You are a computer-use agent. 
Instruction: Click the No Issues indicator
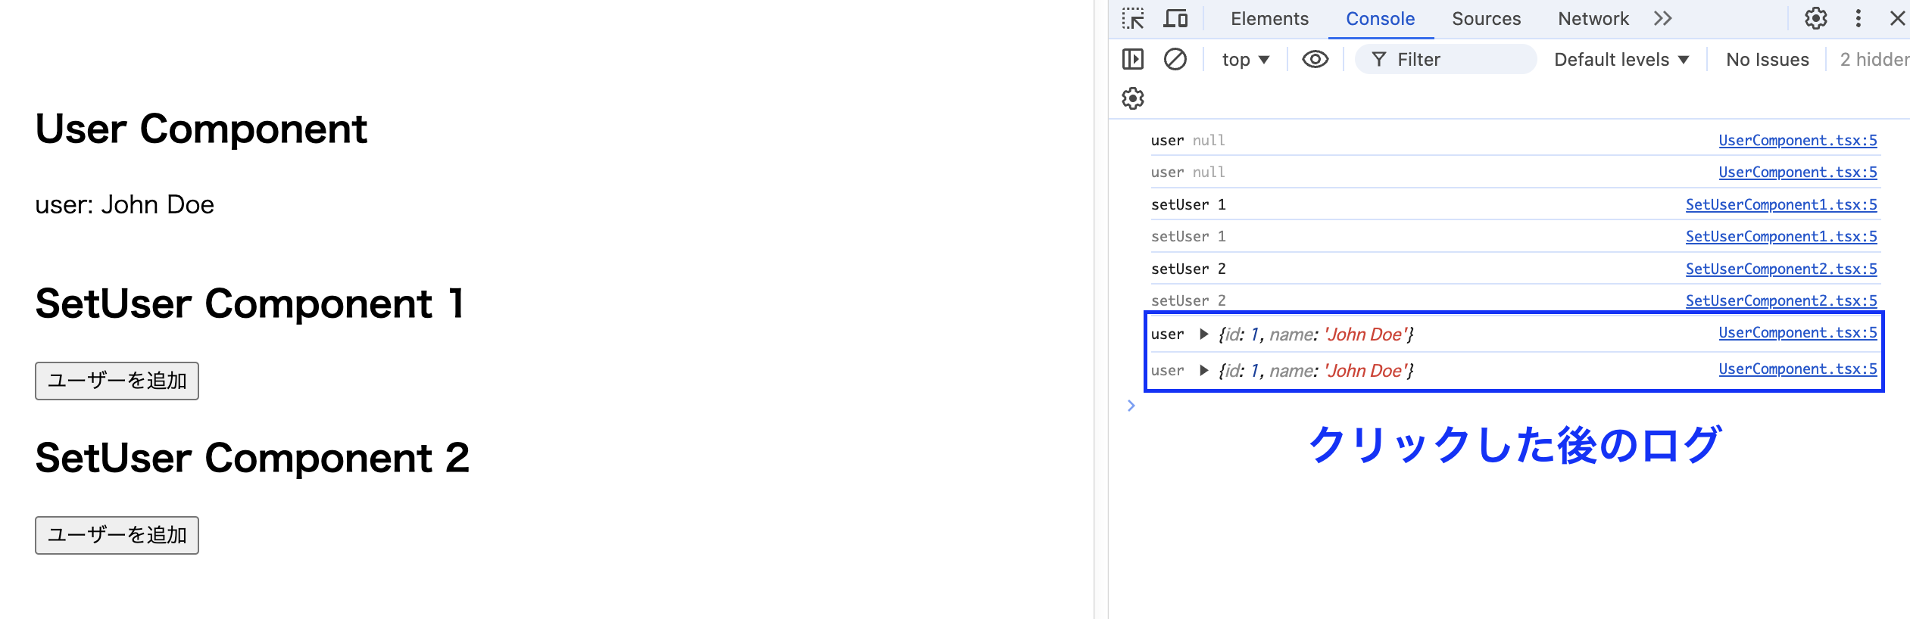pyautogui.click(x=1768, y=60)
